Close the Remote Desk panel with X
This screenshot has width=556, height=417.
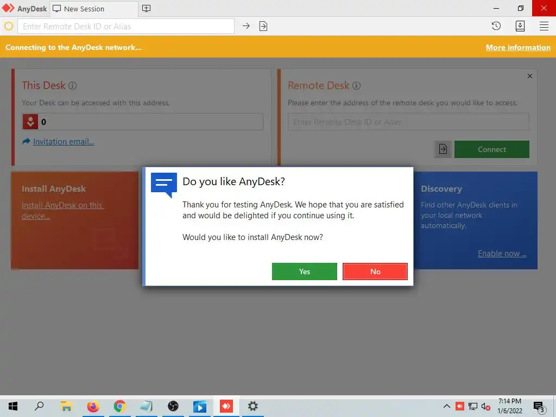point(530,76)
